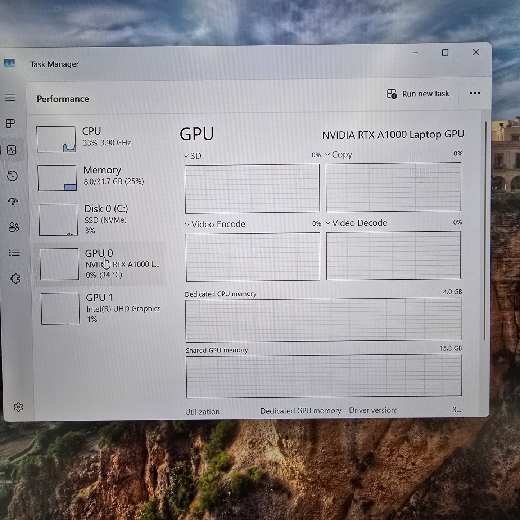This screenshot has width=520, height=520.
Task: Open Task Manager settings gear
Action: pos(18,407)
